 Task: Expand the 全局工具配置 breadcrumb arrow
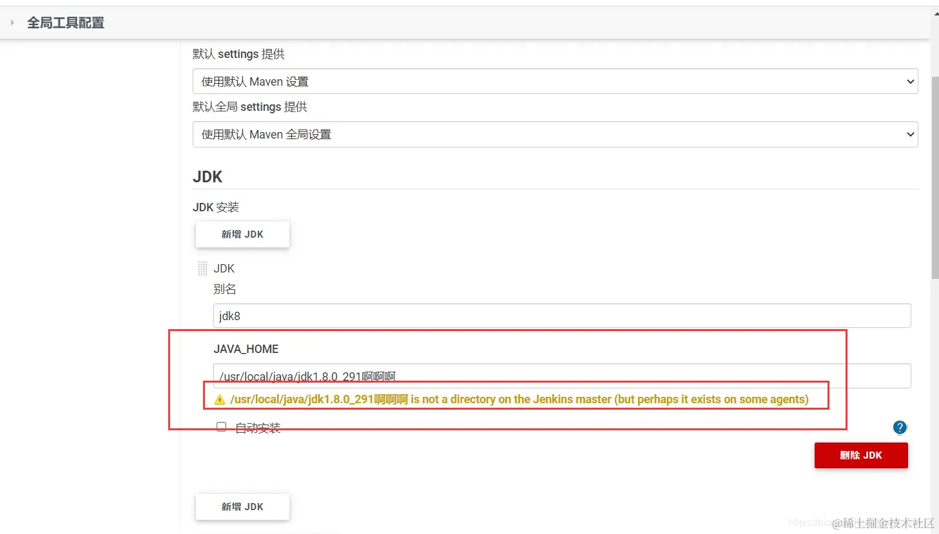click(x=12, y=23)
